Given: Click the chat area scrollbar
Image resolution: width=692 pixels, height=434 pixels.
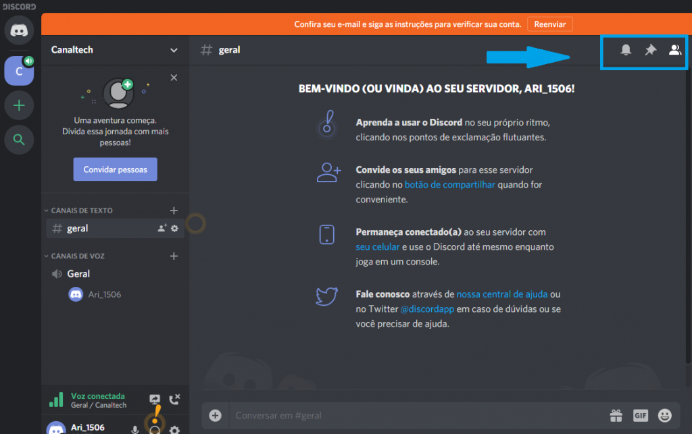Looking at the screenshot, I should [687, 216].
